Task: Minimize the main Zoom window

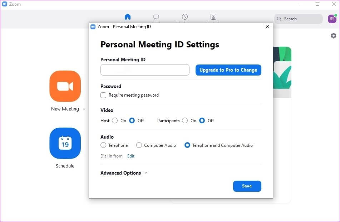Action: coord(301,4)
